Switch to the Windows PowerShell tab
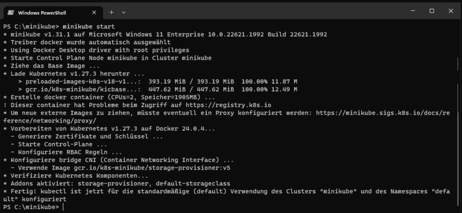The image size is (462, 213). [x=46, y=13]
